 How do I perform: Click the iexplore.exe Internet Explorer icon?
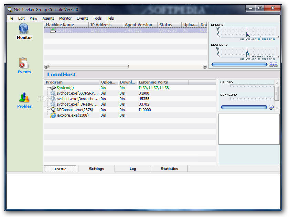coord(53,115)
